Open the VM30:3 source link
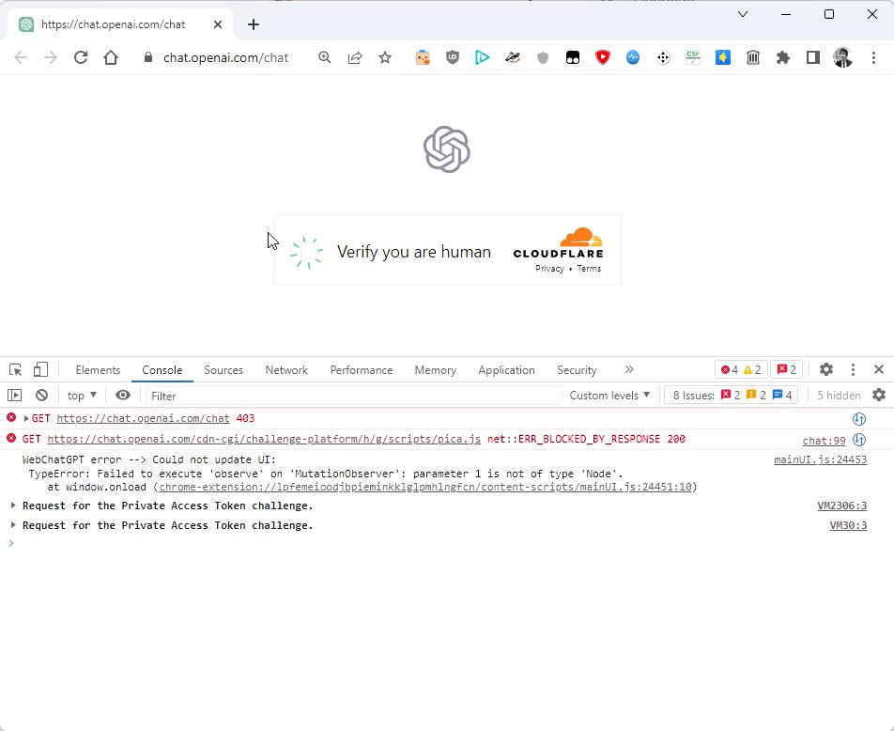 pyautogui.click(x=848, y=525)
